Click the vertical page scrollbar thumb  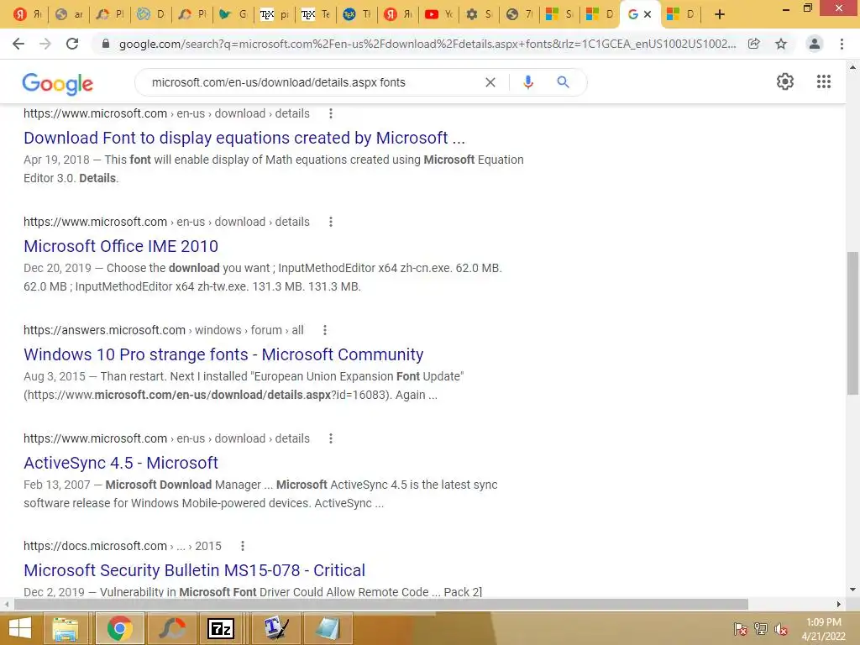(x=852, y=322)
